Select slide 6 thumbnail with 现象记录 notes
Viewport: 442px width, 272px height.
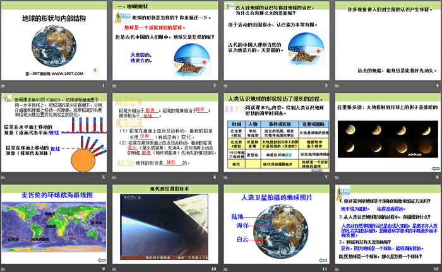pos(165,133)
